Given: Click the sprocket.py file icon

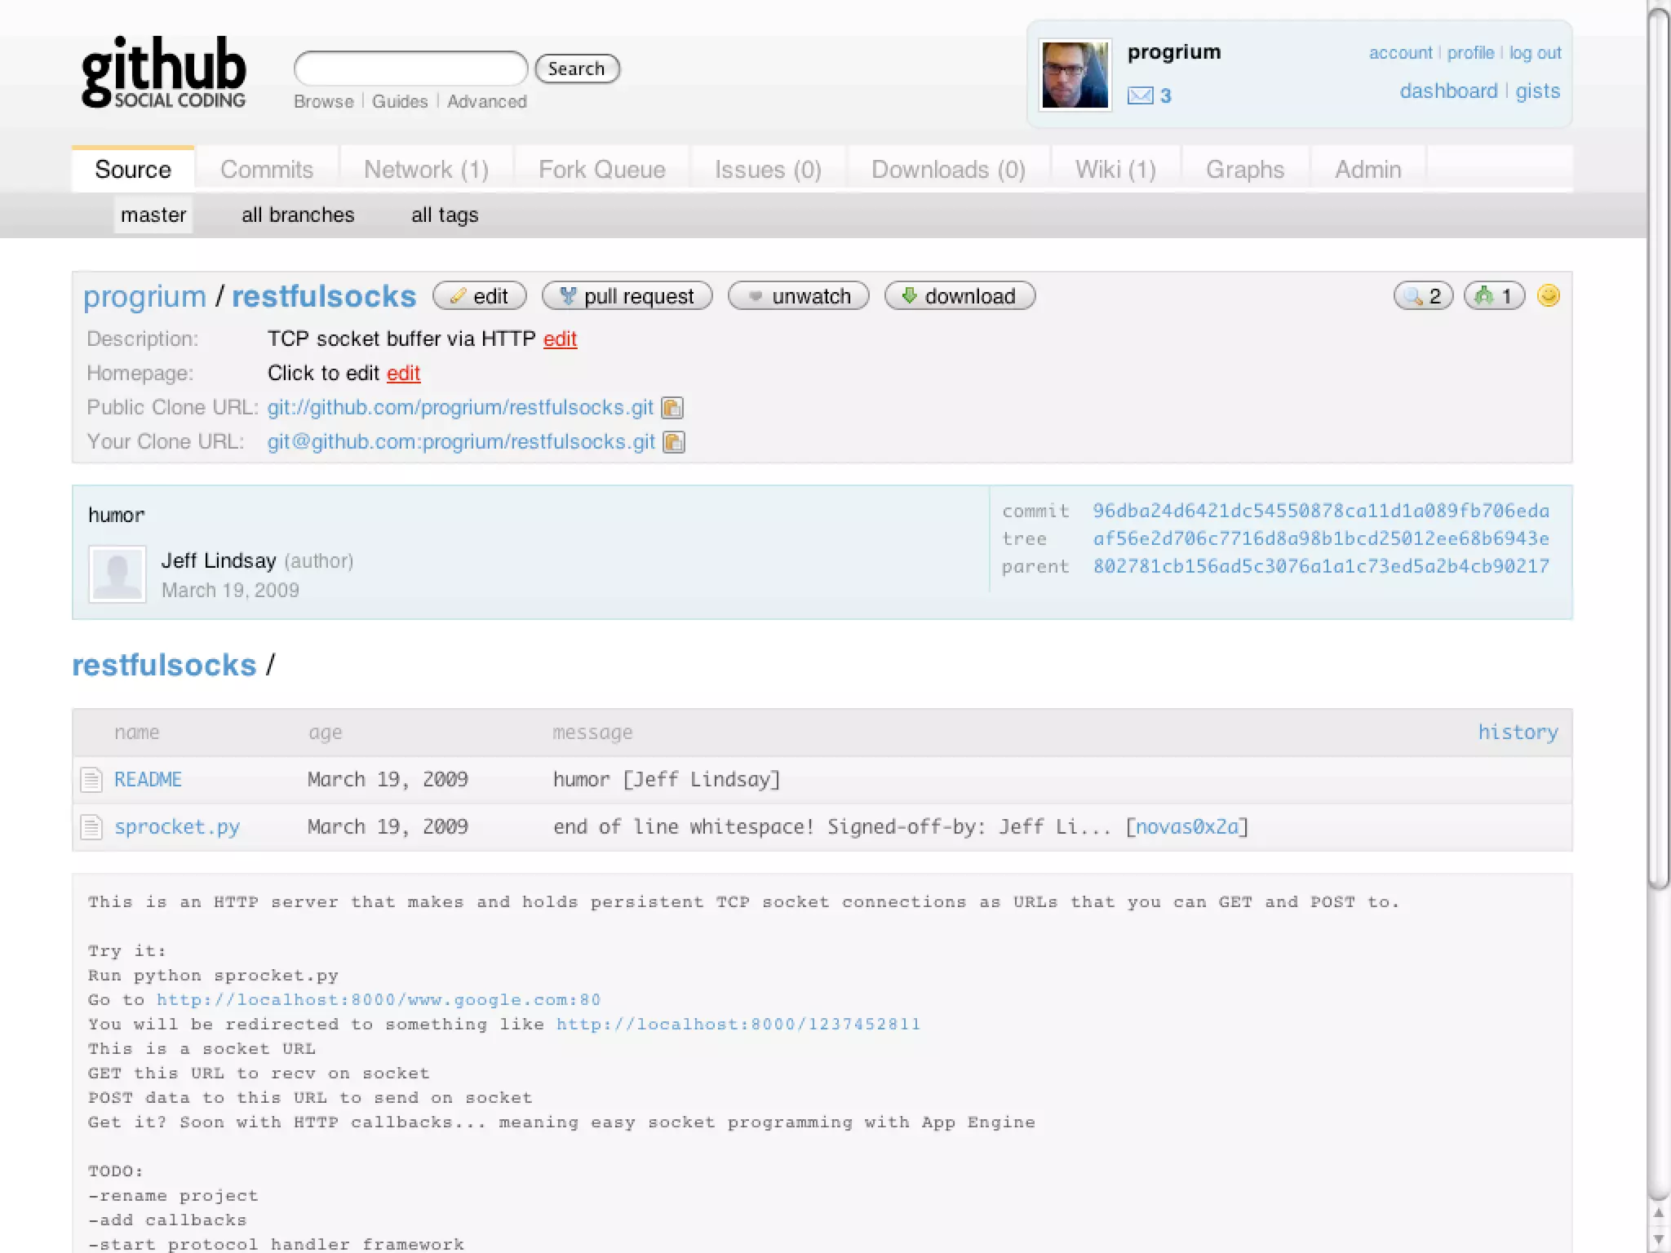Looking at the screenshot, I should pyautogui.click(x=91, y=827).
